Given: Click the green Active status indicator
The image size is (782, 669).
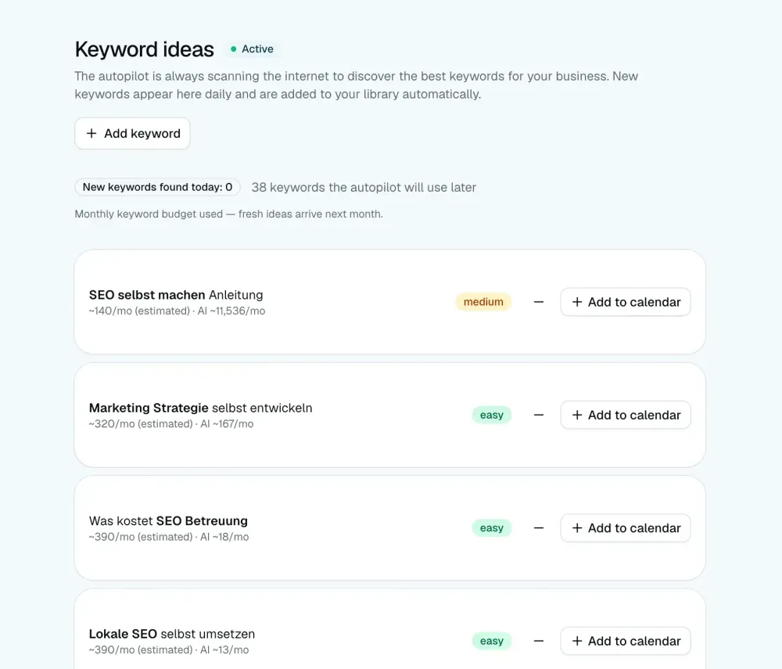Looking at the screenshot, I should 252,49.
